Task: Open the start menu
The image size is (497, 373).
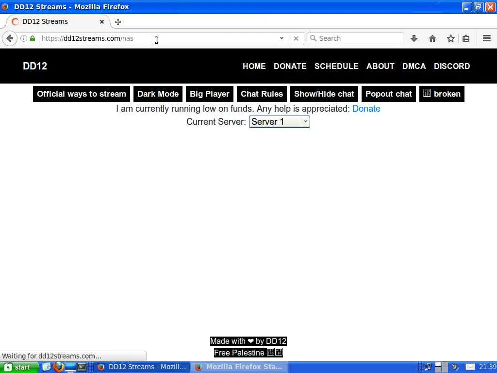Action: (19, 367)
